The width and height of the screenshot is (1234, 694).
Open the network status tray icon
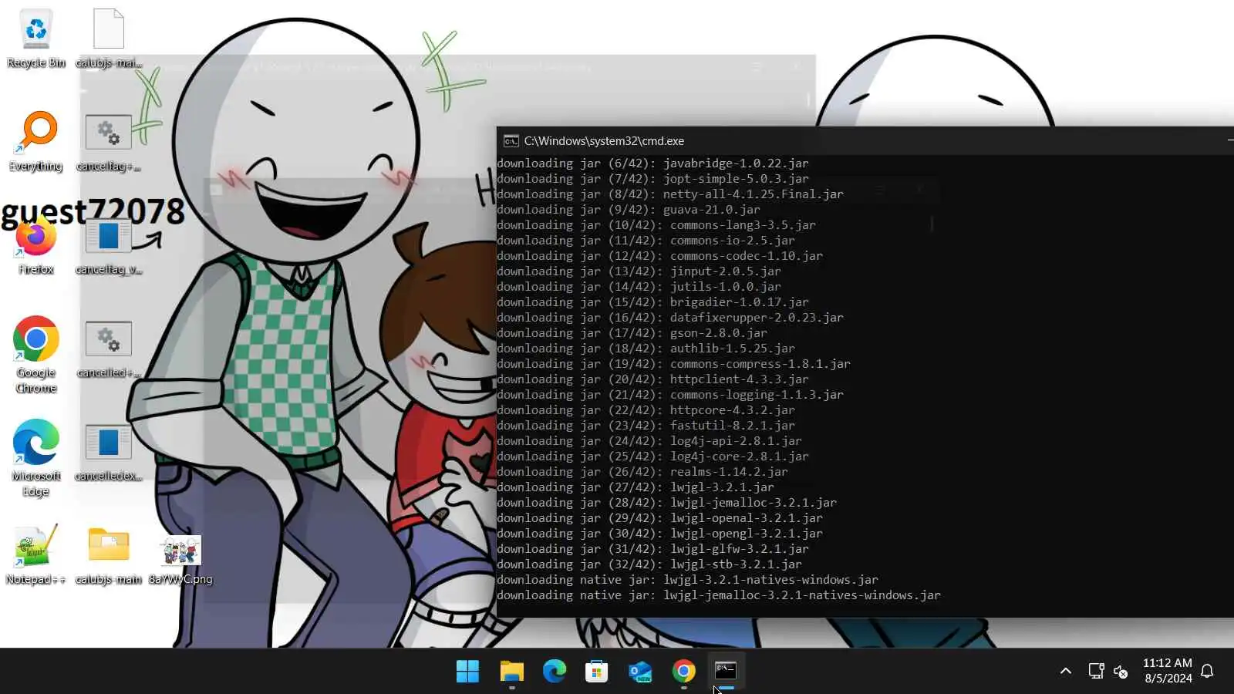1096,671
